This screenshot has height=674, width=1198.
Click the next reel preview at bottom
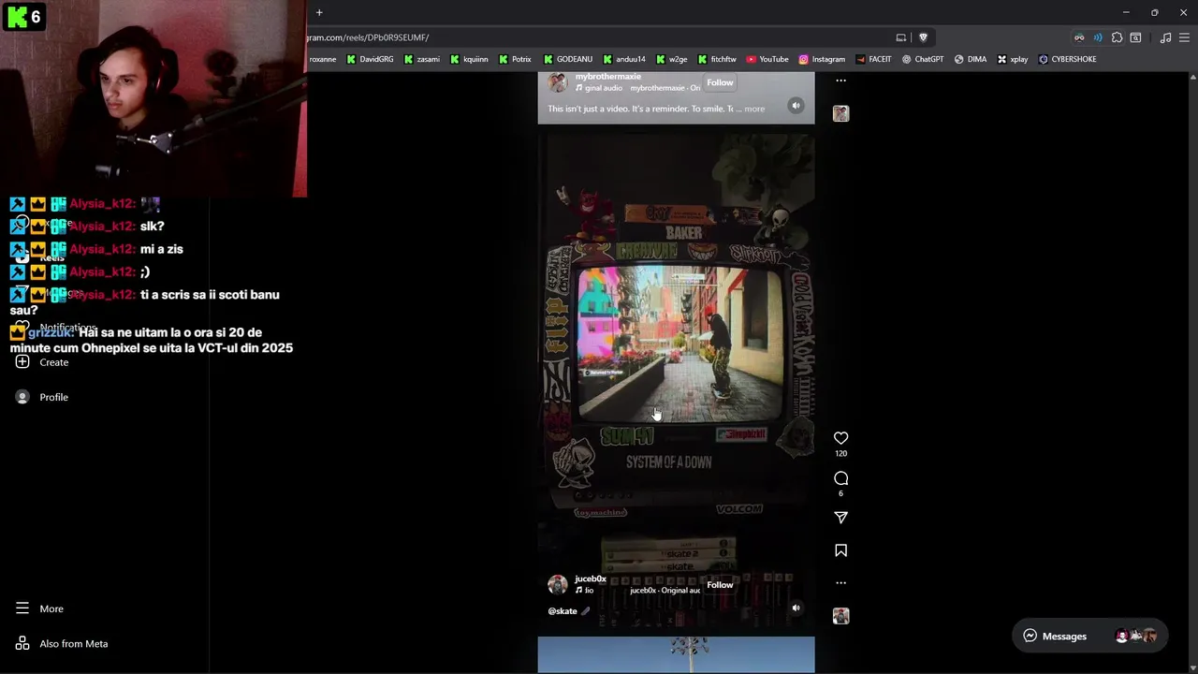676,654
